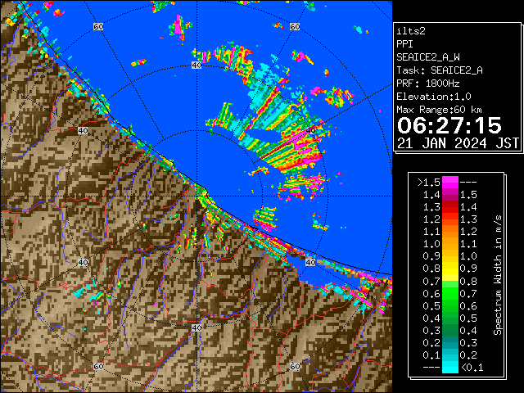Click the <0.1 legend label
524x393 pixels.
[472, 368]
